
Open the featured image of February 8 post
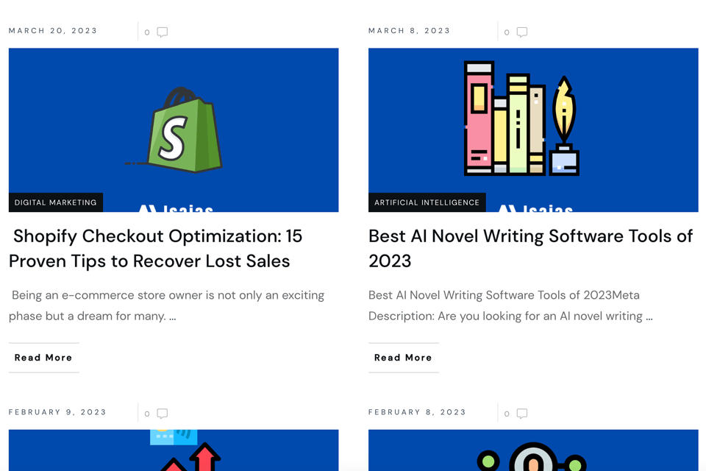[x=533, y=450]
